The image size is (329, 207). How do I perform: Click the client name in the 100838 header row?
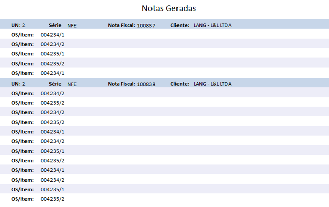coord(212,83)
